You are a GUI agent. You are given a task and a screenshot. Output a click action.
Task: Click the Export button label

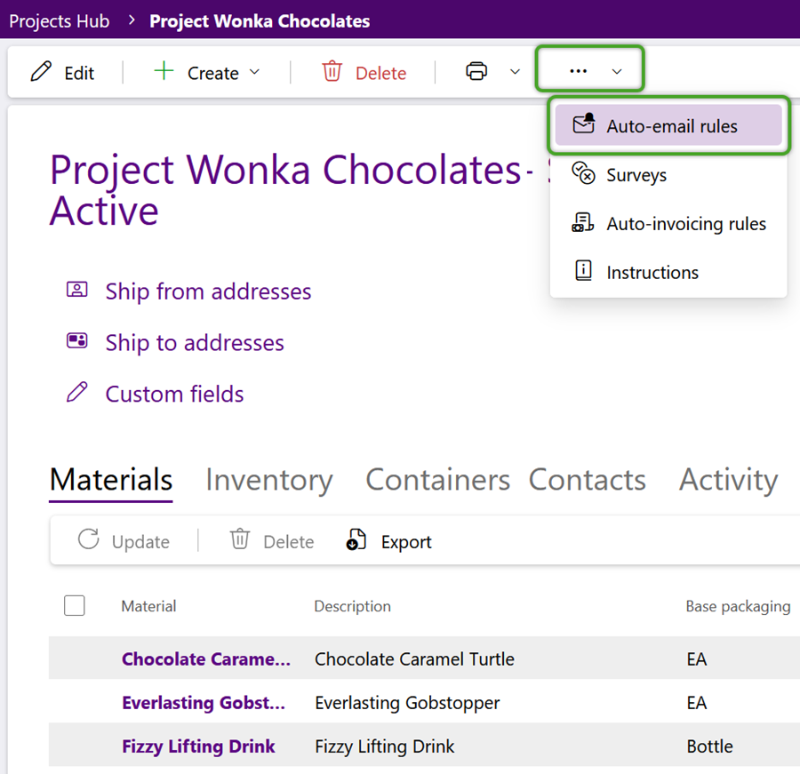tap(406, 541)
